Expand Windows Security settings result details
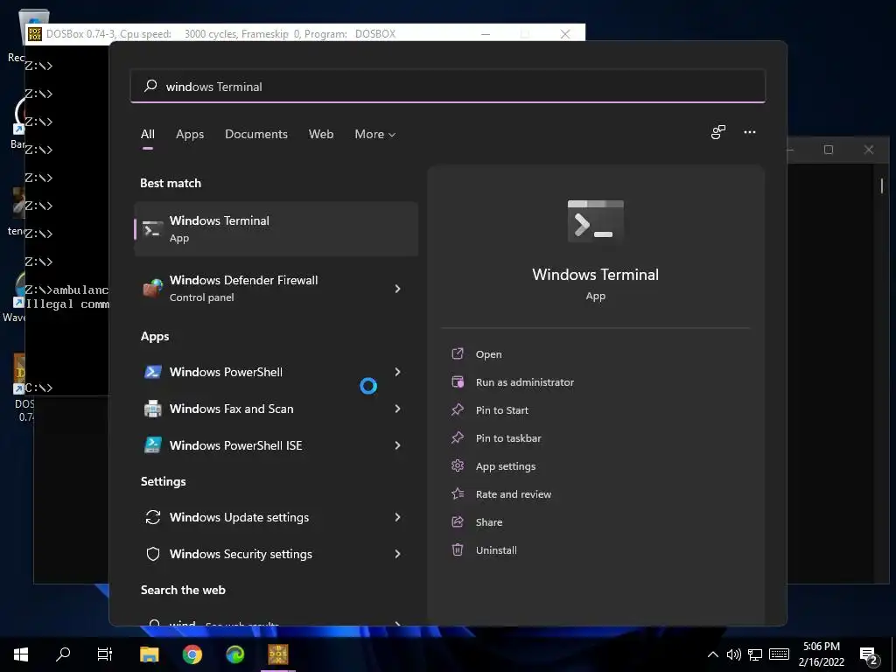Image resolution: width=896 pixels, height=672 pixels. [398, 554]
